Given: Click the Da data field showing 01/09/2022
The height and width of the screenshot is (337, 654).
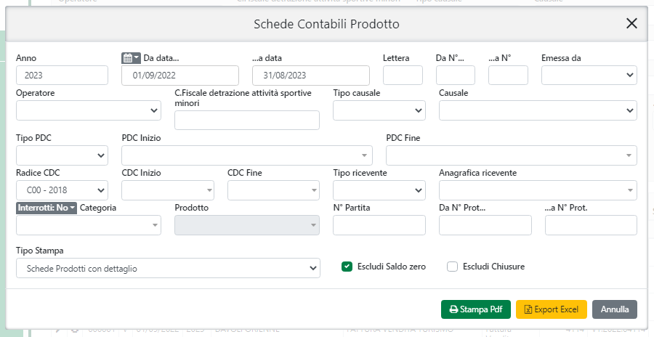Looking at the screenshot, I should (x=179, y=76).
